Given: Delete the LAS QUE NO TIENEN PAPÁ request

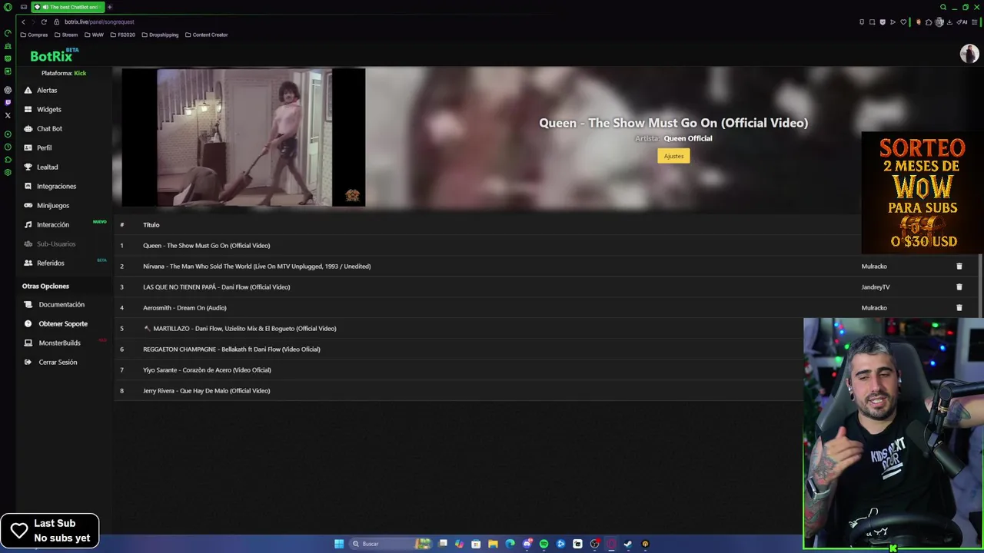Looking at the screenshot, I should point(959,287).
